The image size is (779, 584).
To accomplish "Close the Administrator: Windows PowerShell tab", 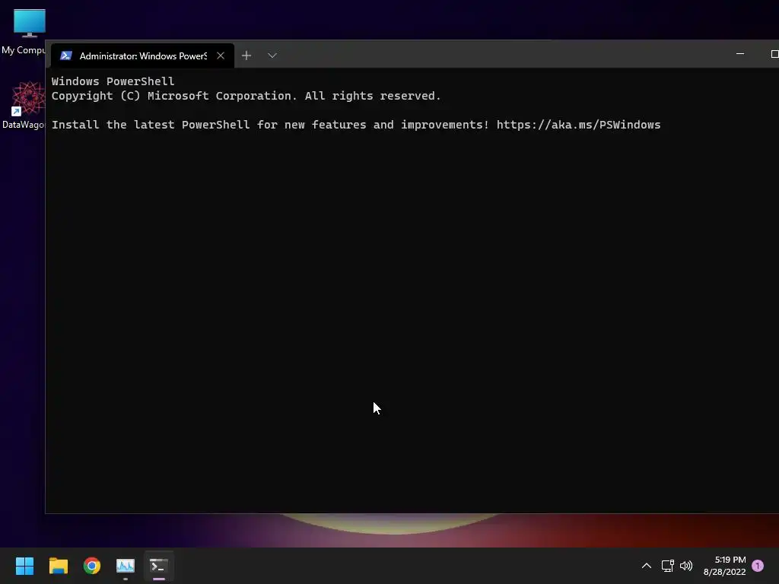I will tap(221, 56).
